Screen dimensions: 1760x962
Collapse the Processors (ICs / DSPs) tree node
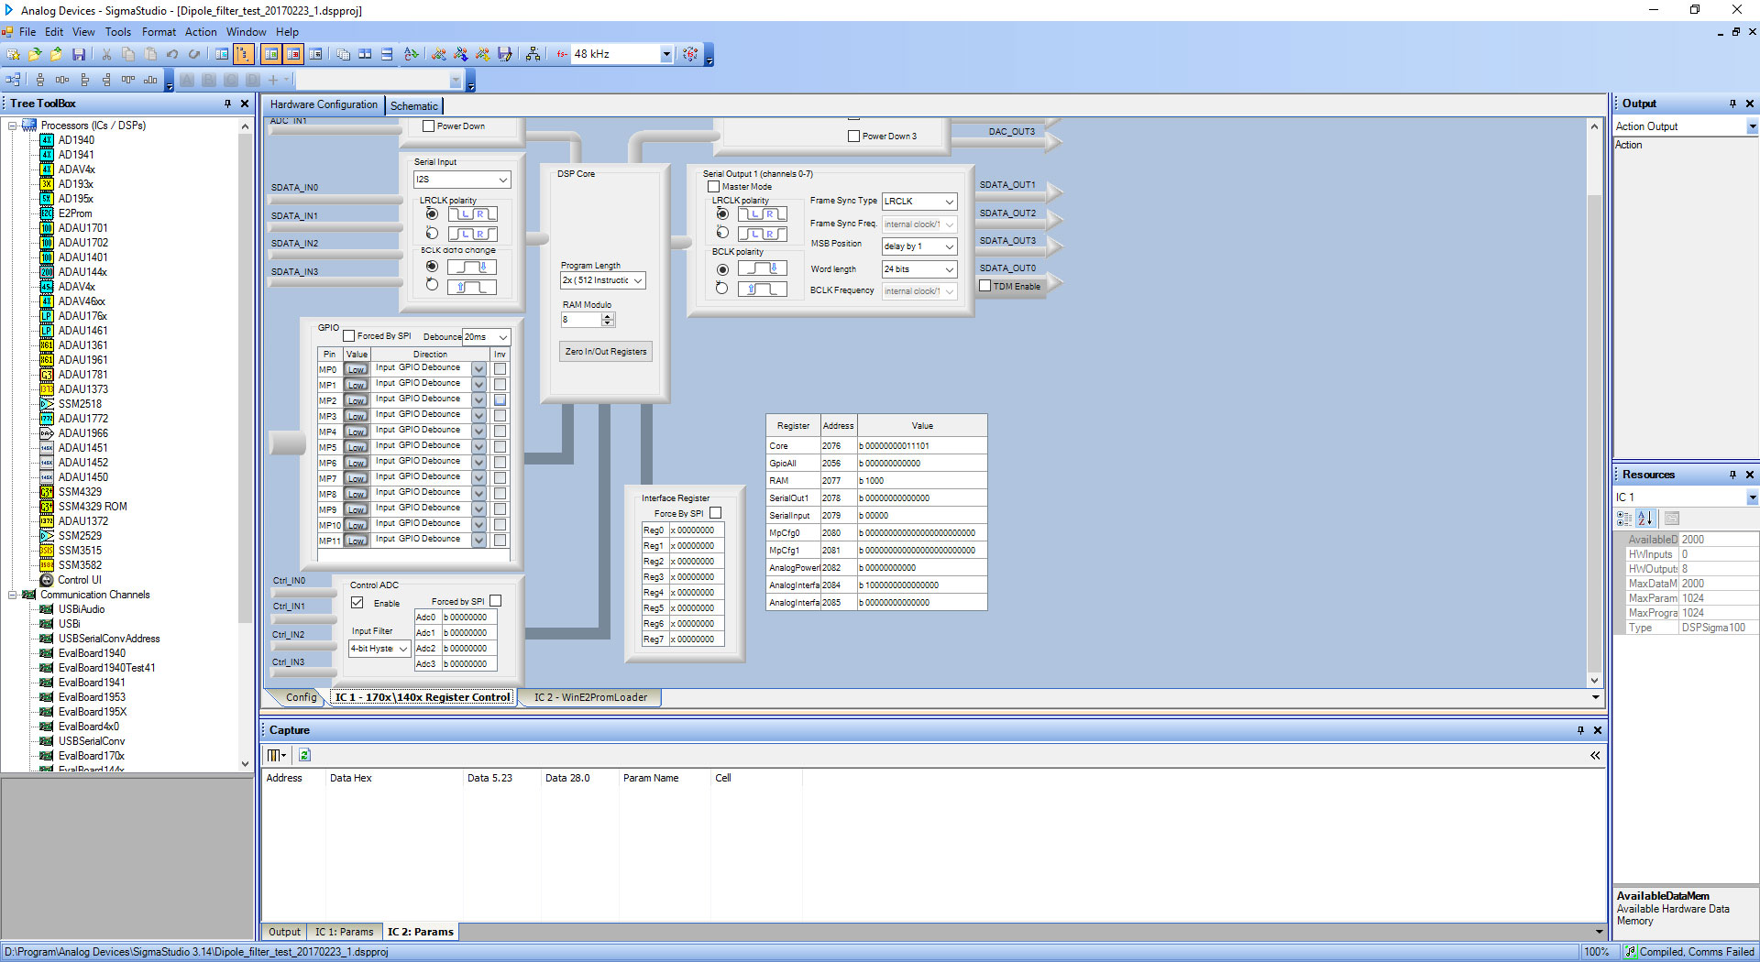pos(13,126)
